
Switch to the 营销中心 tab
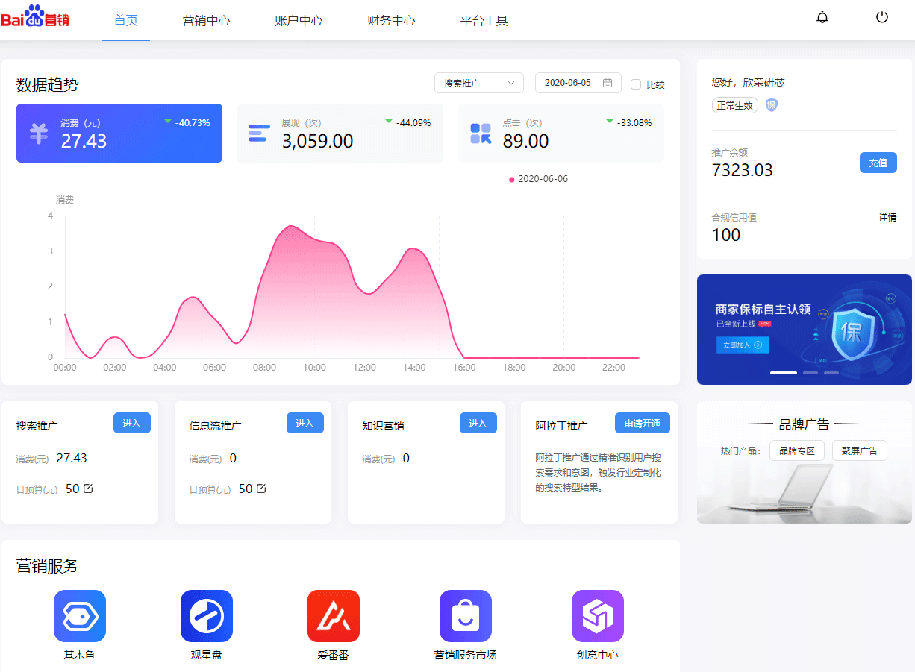point(207,21)
